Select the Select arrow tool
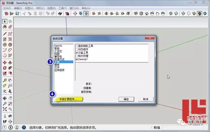Viewport: 210px width, 132px height. click(5, 21)
